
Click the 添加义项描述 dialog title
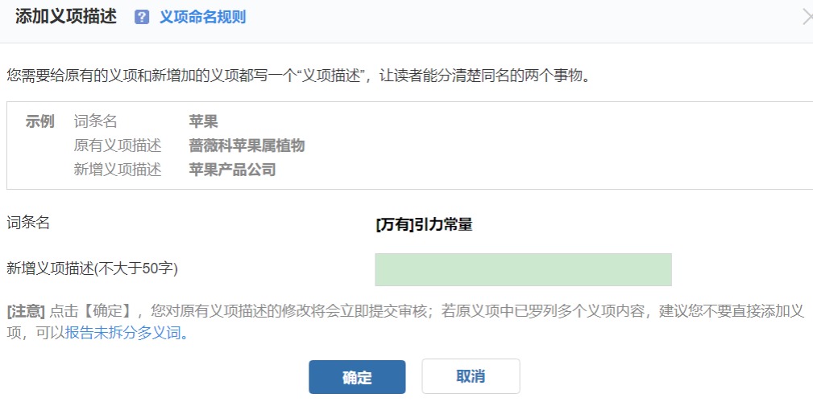[x=66, y=17]
